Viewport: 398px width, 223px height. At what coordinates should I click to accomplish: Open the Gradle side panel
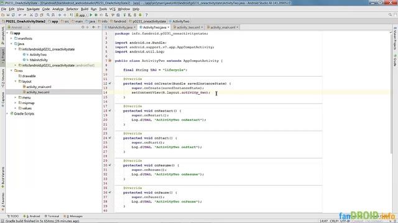395,60
